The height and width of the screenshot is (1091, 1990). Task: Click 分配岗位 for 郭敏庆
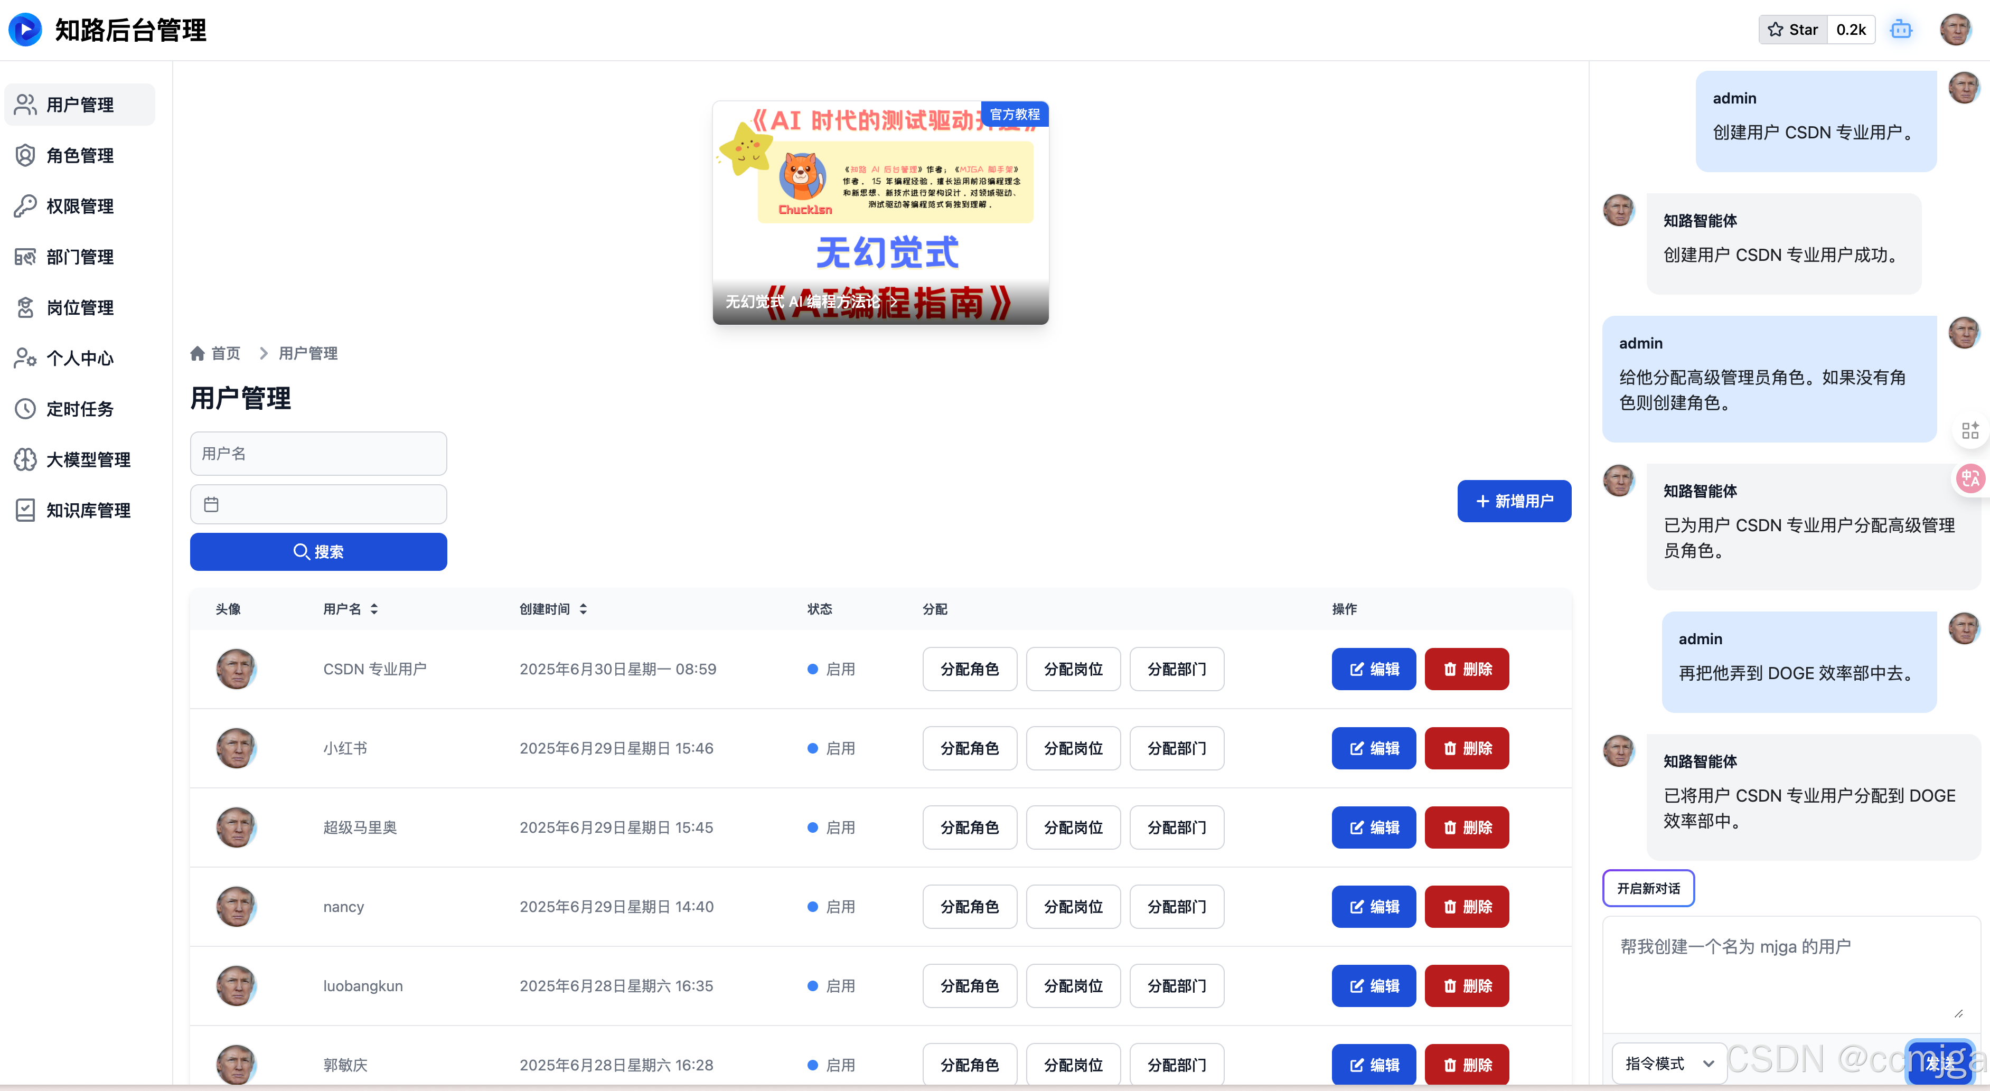[1073, 1065]
